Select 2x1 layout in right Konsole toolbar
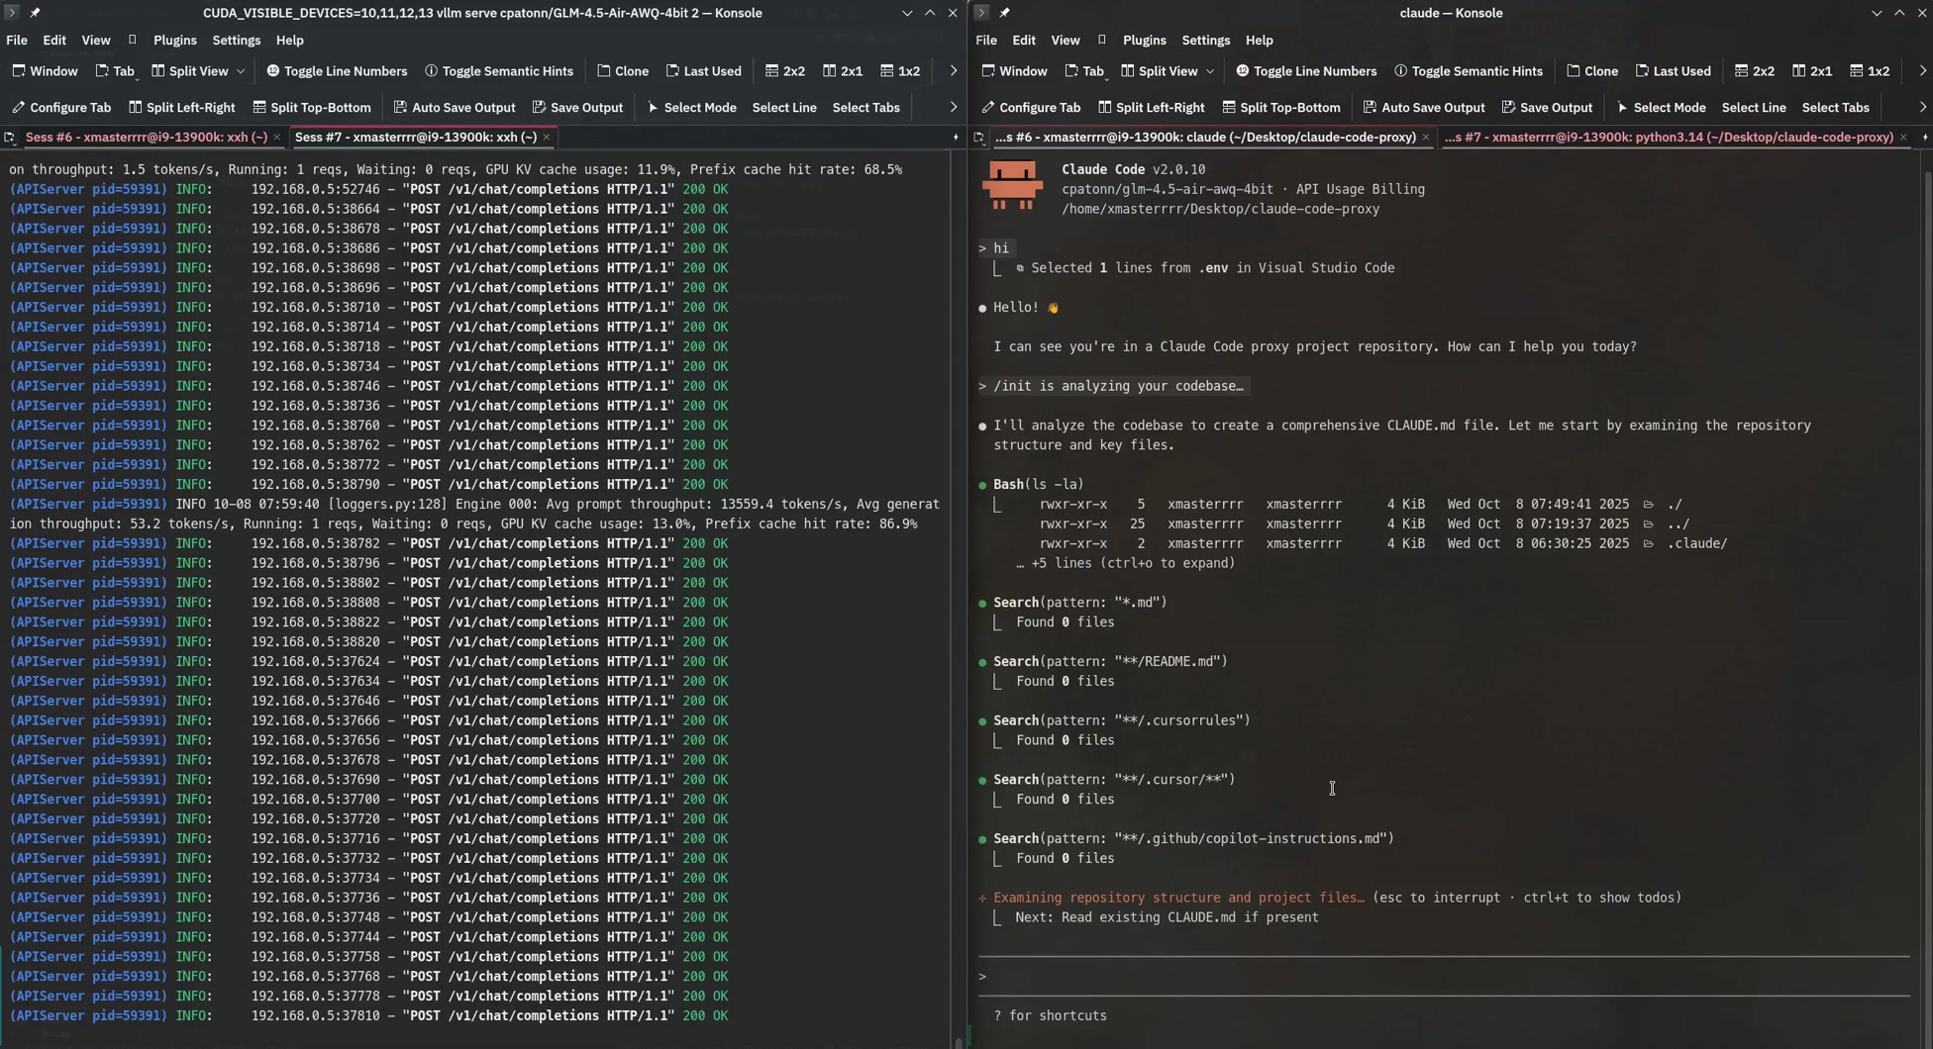This screenshot has width=1933, height=1049. tap(1812, 71)
